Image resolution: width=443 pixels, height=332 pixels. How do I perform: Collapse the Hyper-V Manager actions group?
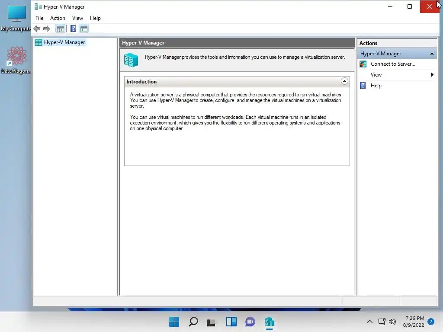click(x=432, y=54)
